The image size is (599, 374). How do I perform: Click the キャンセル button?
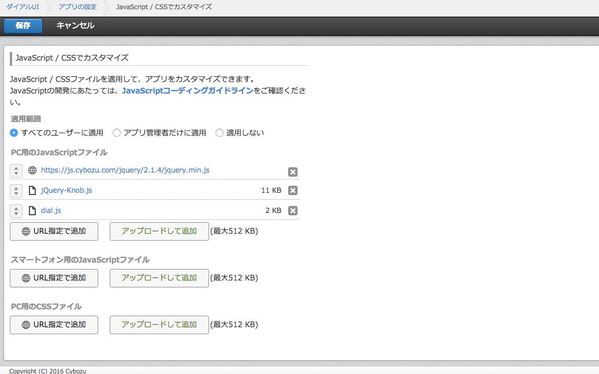75,26
